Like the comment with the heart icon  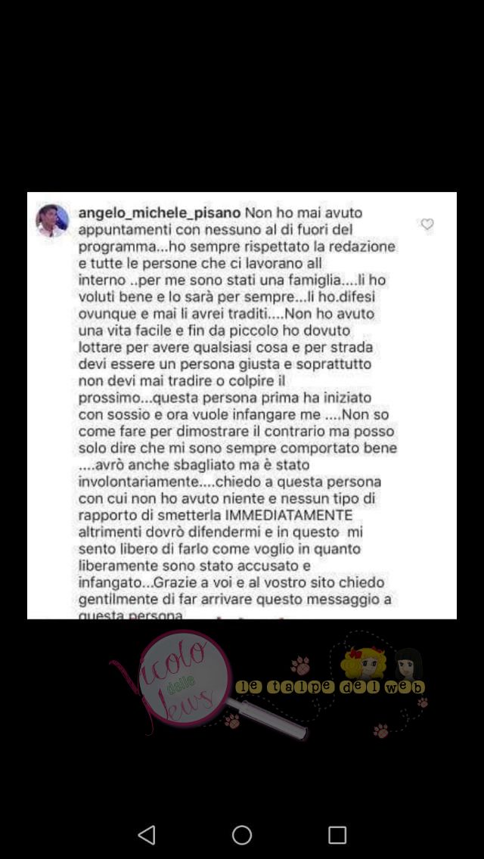click(x=427, y=224)
